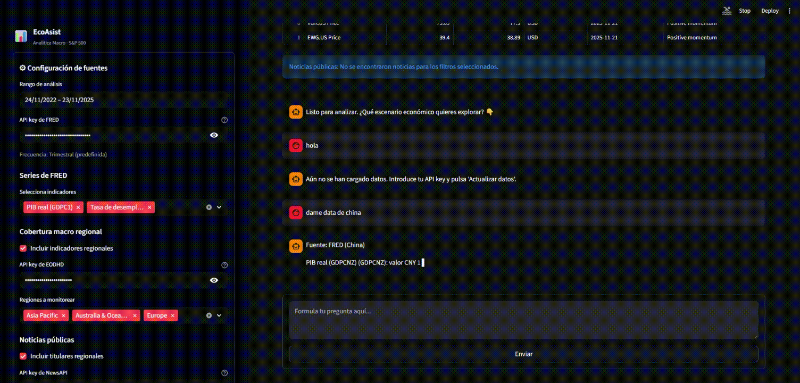
Task: Show EODHD API key help tooltip icon
Action: click(224, 265)
